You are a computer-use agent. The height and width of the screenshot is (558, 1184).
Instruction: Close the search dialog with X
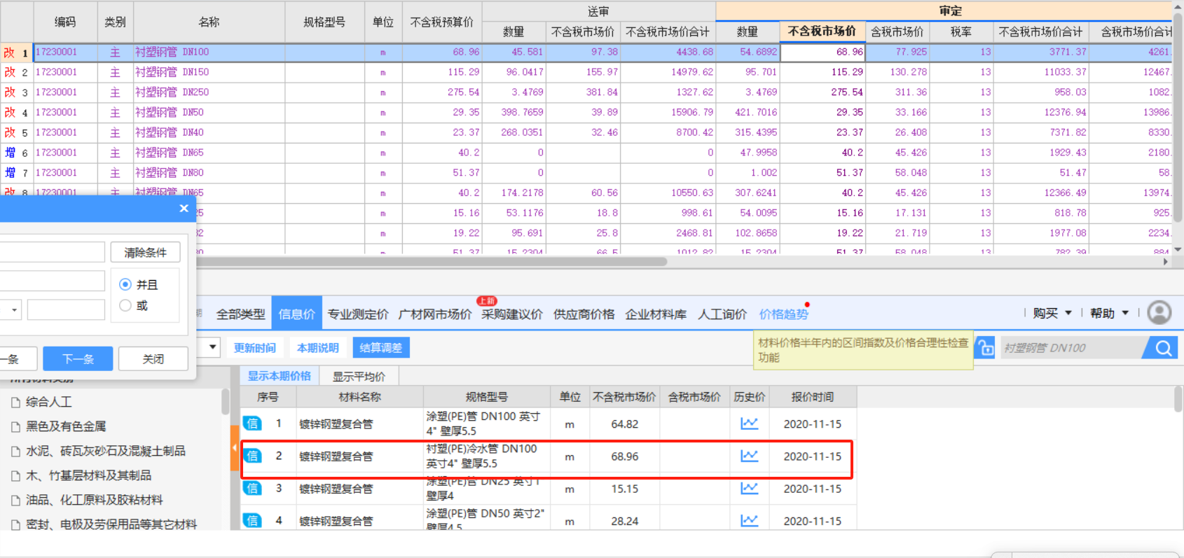184,208
